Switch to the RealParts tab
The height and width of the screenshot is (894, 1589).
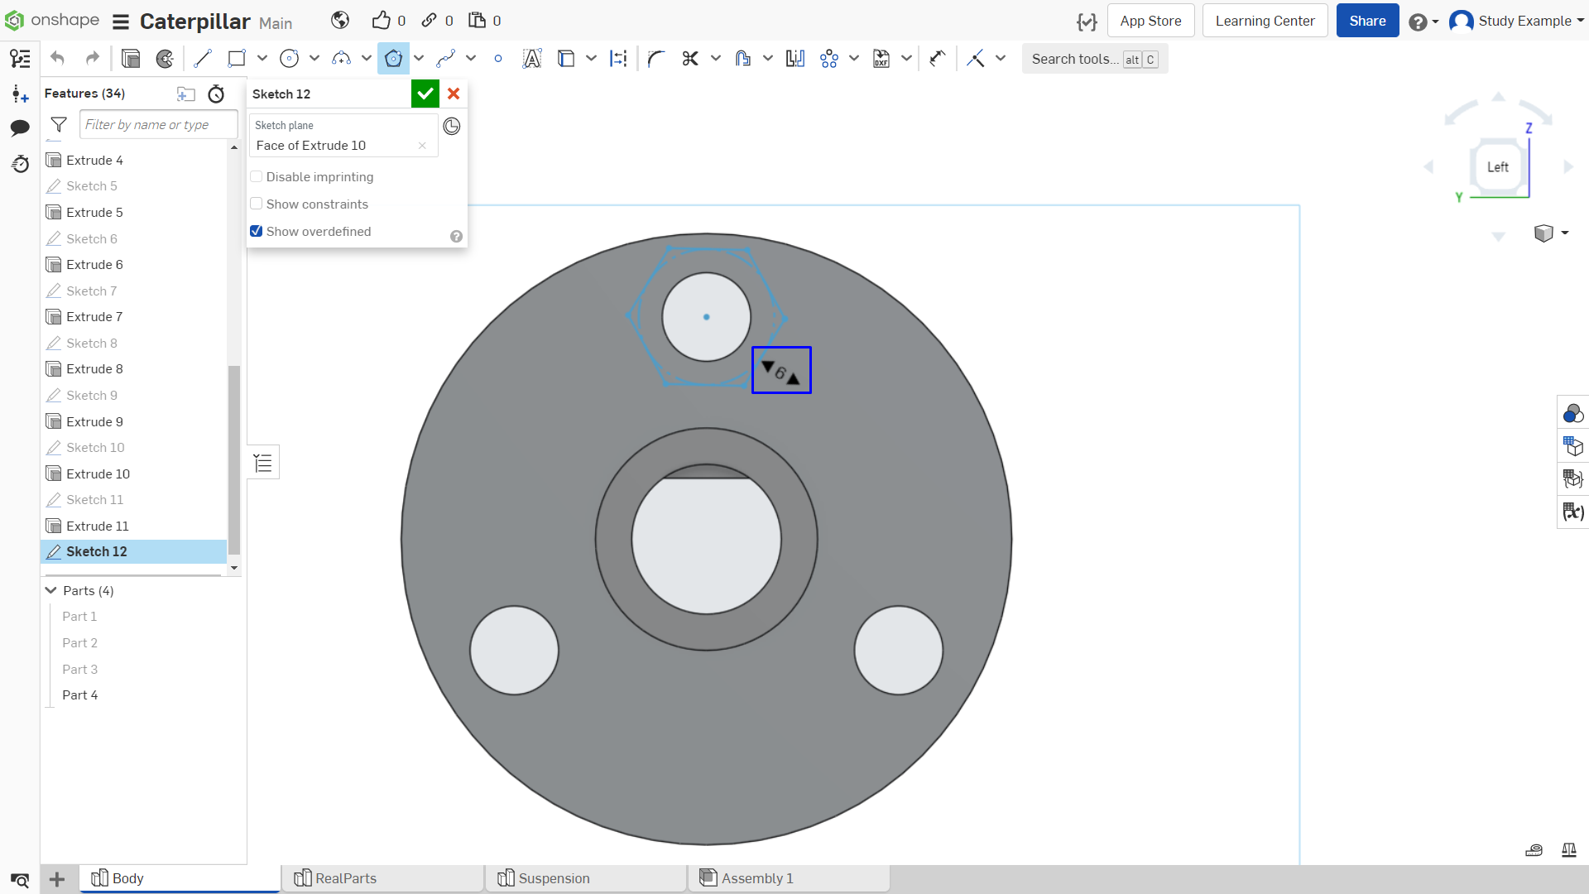(x=382, y=878)
